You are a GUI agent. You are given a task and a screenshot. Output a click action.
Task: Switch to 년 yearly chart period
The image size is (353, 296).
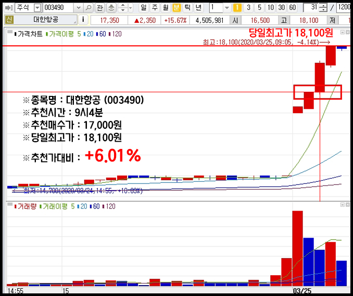[x=198, y=8]
